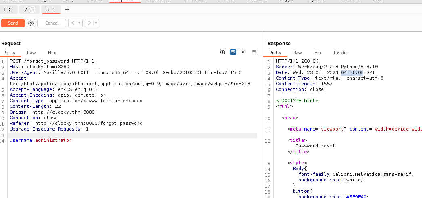Go to next request in history

90,23
